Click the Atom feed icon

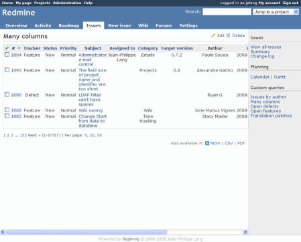pyautogui.click(x=207, y=143)
